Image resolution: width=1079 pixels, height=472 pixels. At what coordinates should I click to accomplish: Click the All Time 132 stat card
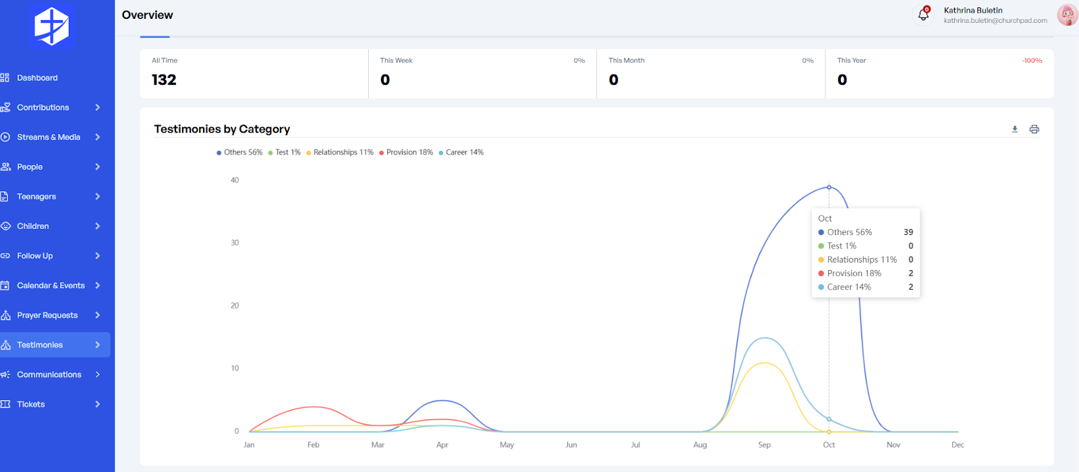(254, 73)
